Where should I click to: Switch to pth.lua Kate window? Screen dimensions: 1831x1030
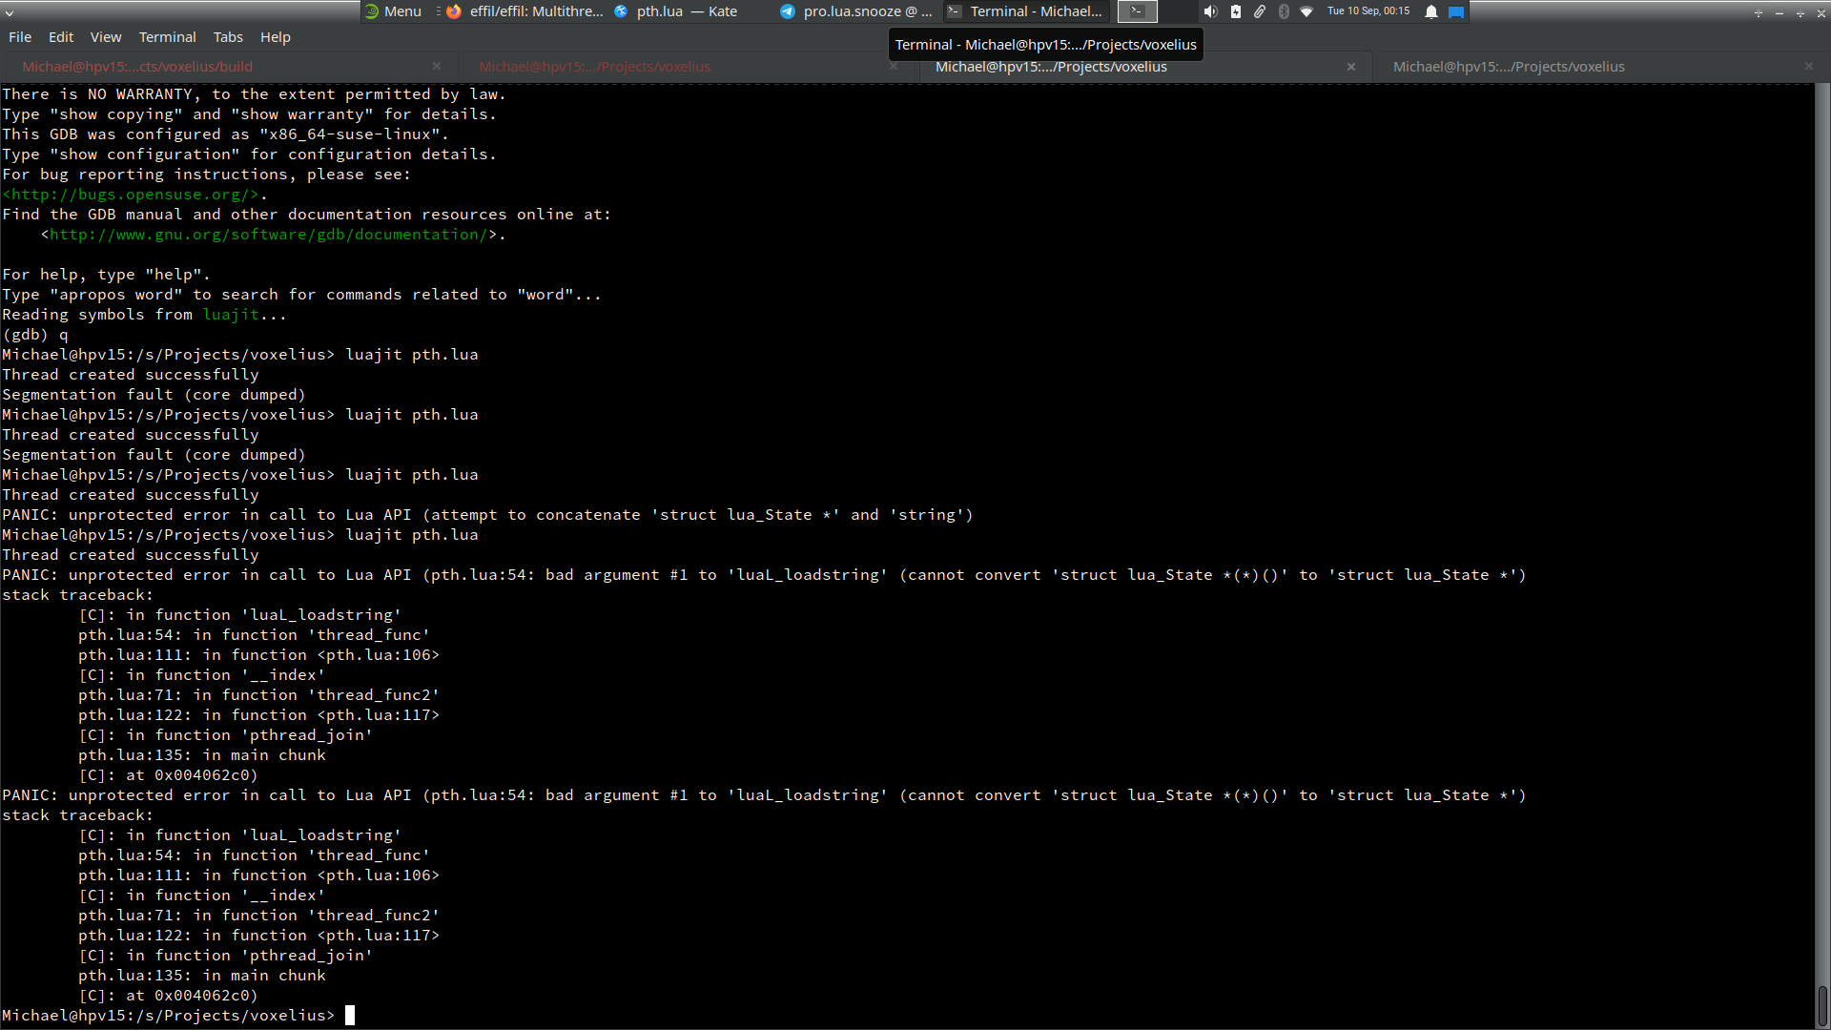[677, 11]
